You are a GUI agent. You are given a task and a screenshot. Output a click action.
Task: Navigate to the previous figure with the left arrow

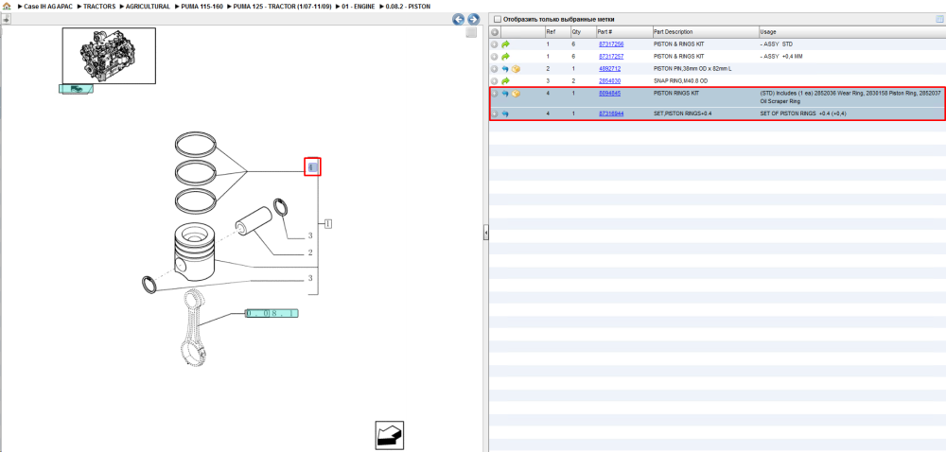[459, 19]
